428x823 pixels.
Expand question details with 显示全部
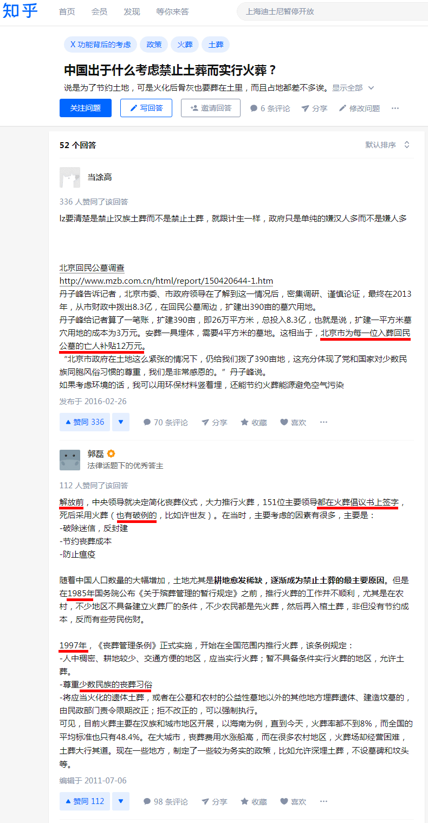tap(353, 88)
